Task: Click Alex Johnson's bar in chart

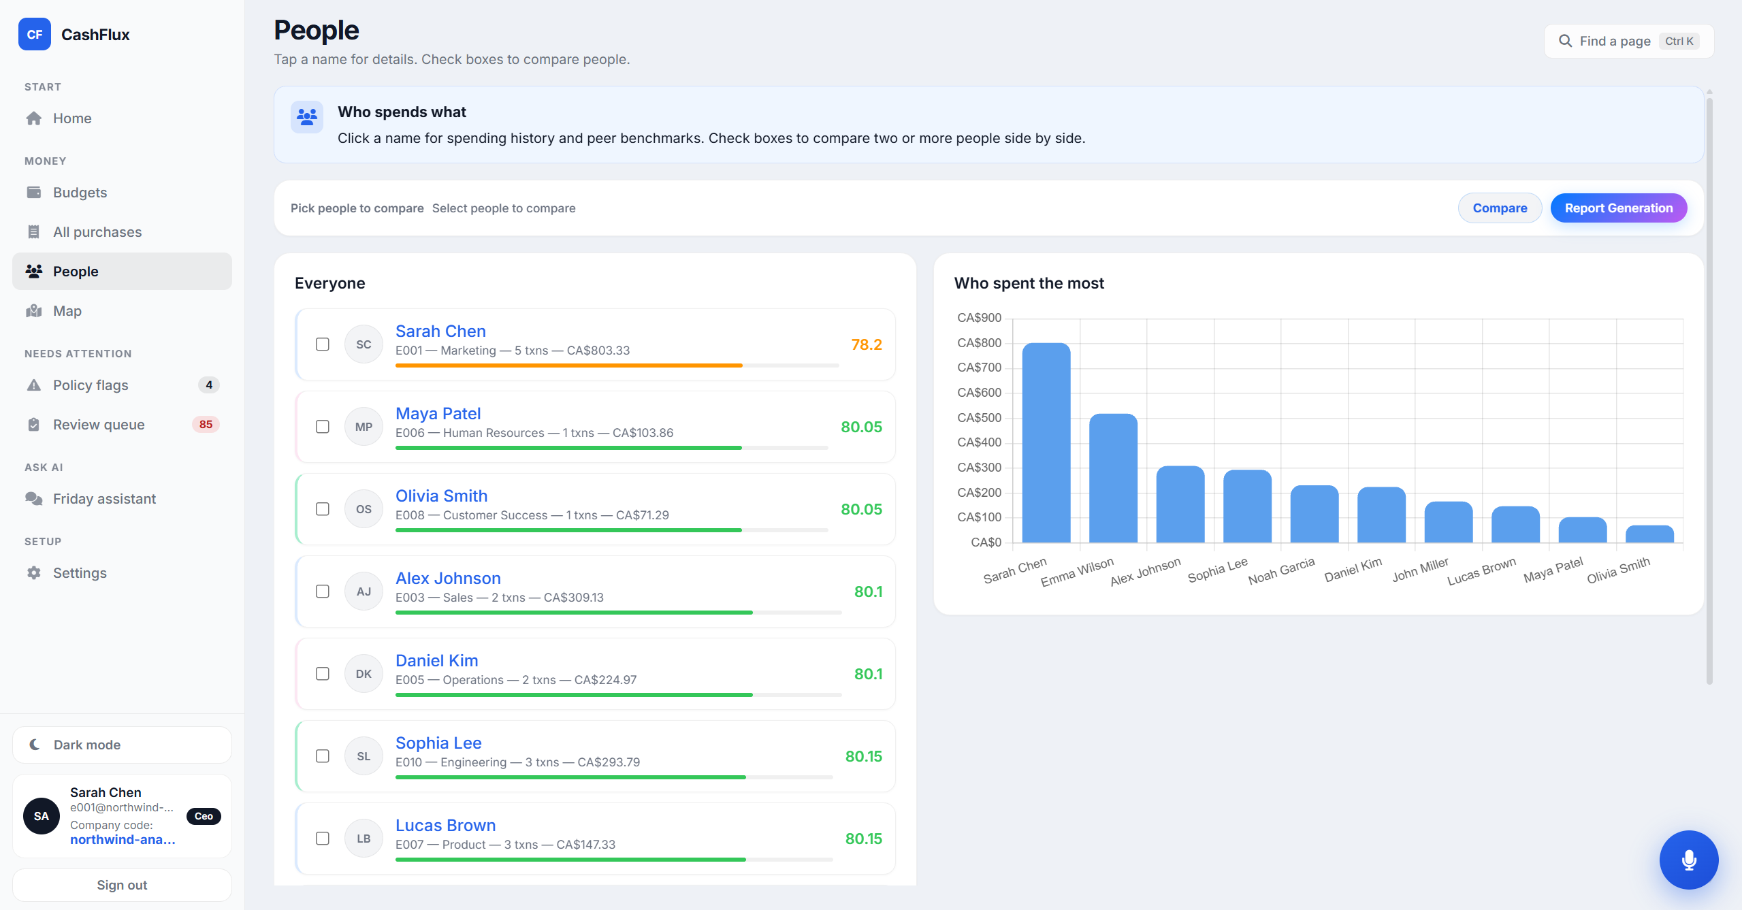Action: coord(1180,504)
